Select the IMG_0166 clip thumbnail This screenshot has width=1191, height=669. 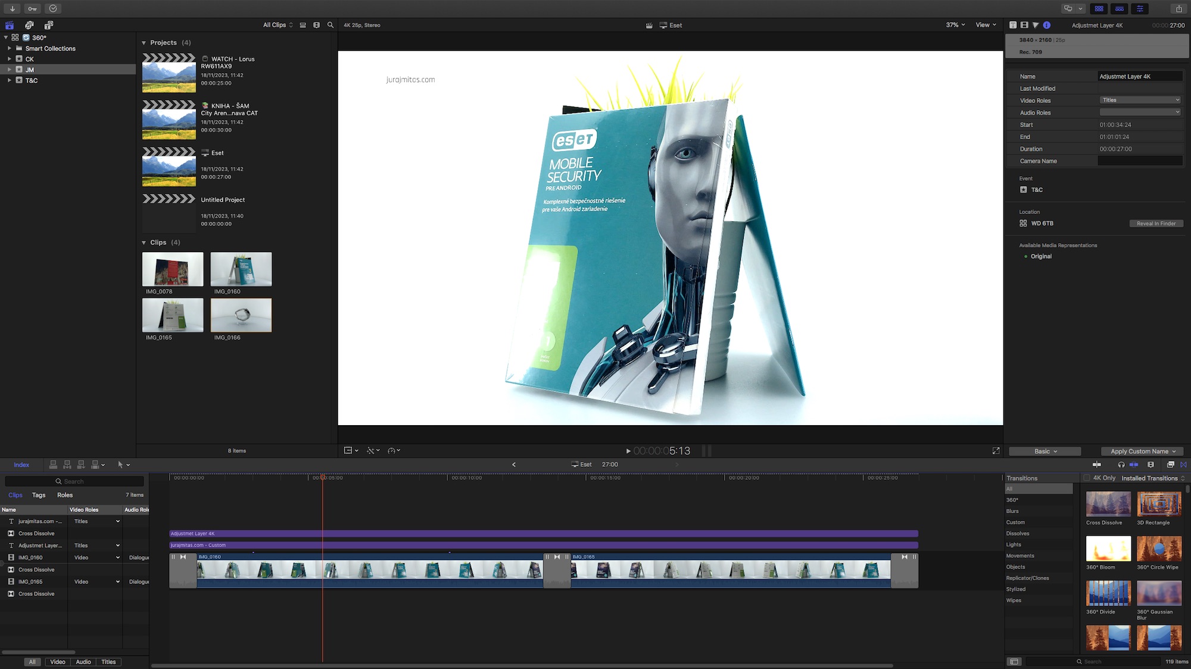click(241, 315)
